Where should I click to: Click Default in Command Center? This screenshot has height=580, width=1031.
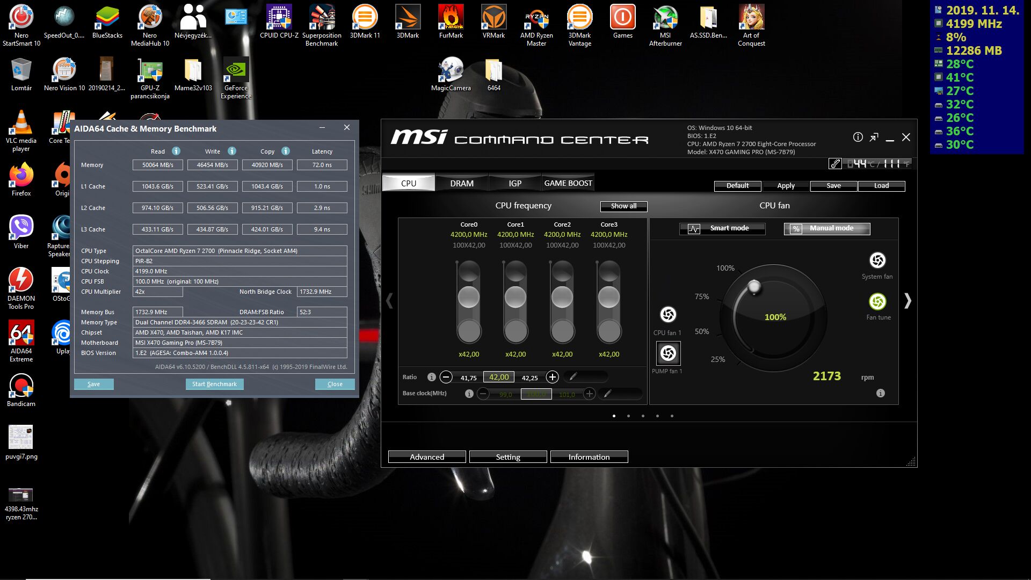pos(737,186)
